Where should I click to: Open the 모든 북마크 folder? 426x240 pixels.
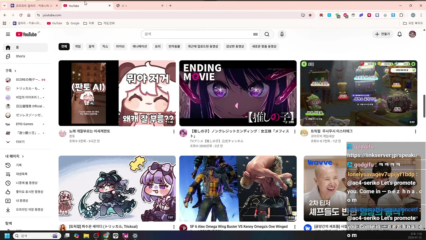click(x=413, y=23)
